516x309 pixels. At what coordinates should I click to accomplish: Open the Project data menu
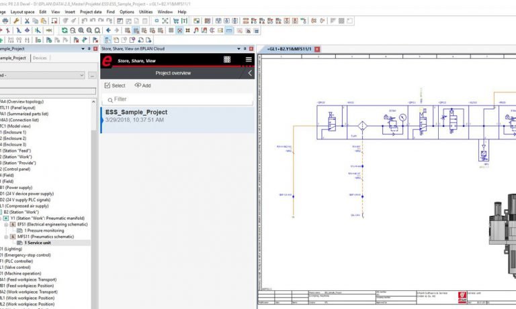(91, 12)
